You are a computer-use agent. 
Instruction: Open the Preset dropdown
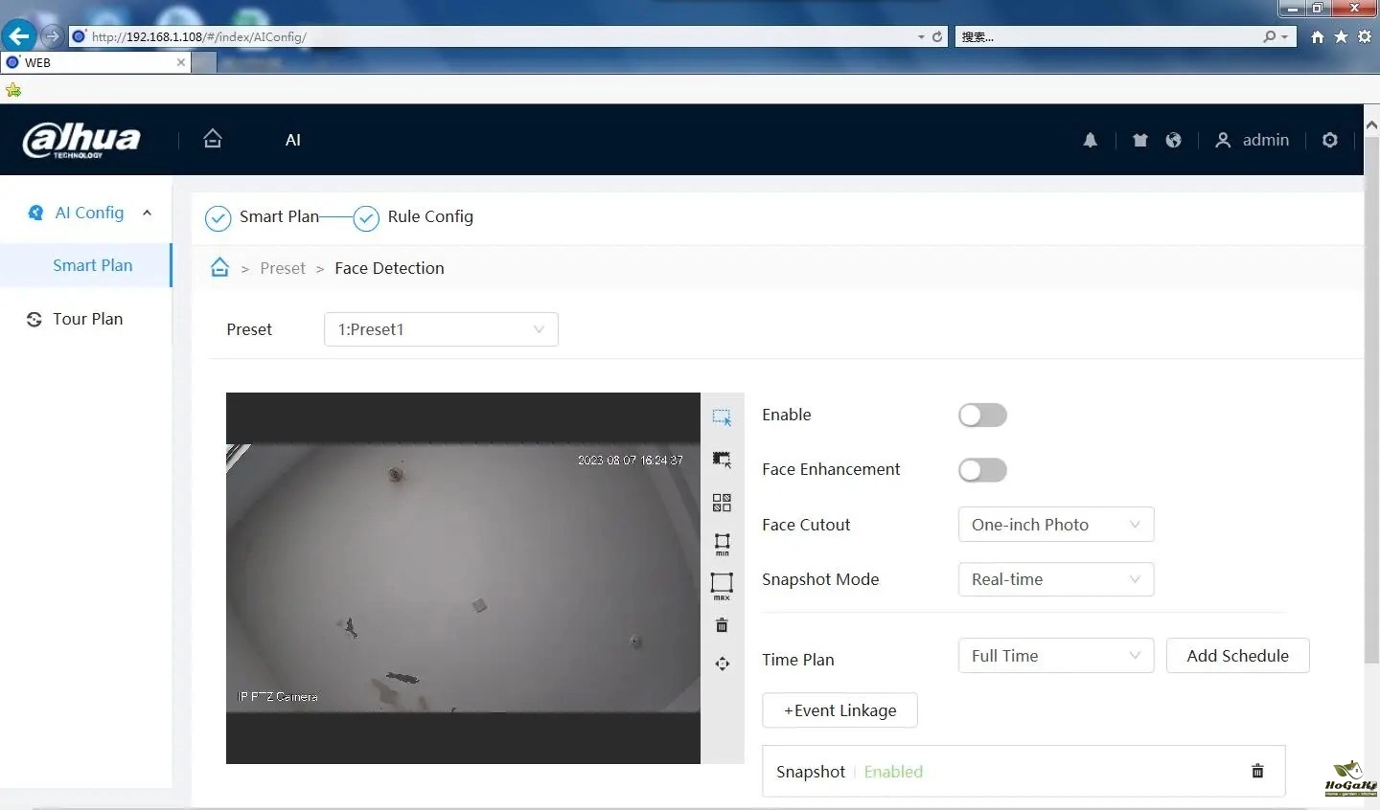441,329
